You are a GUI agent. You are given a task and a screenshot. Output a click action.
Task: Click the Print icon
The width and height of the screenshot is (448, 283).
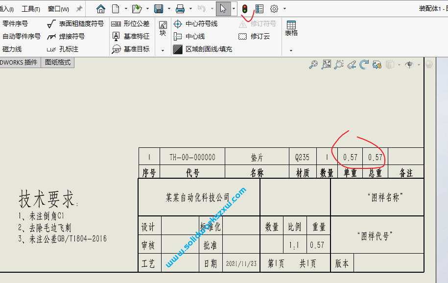(x=180, y=9)
